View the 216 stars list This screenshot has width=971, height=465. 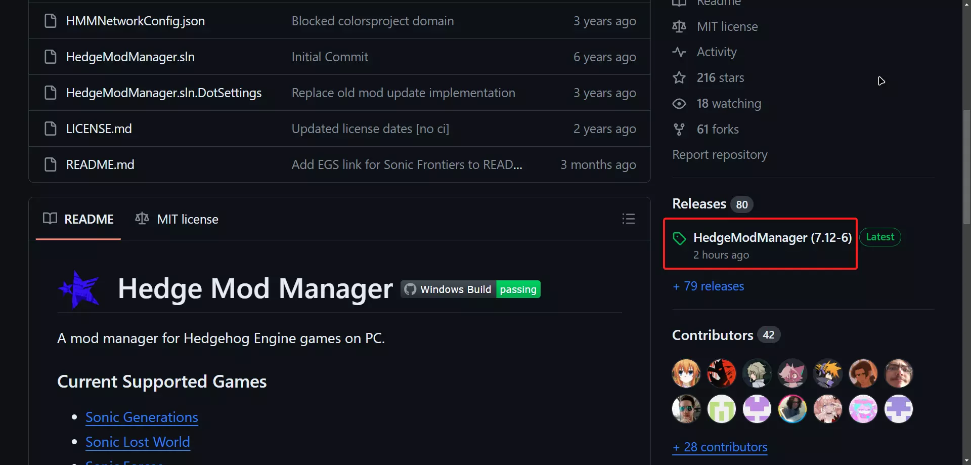pyautogui.click(x=720, y=77)
